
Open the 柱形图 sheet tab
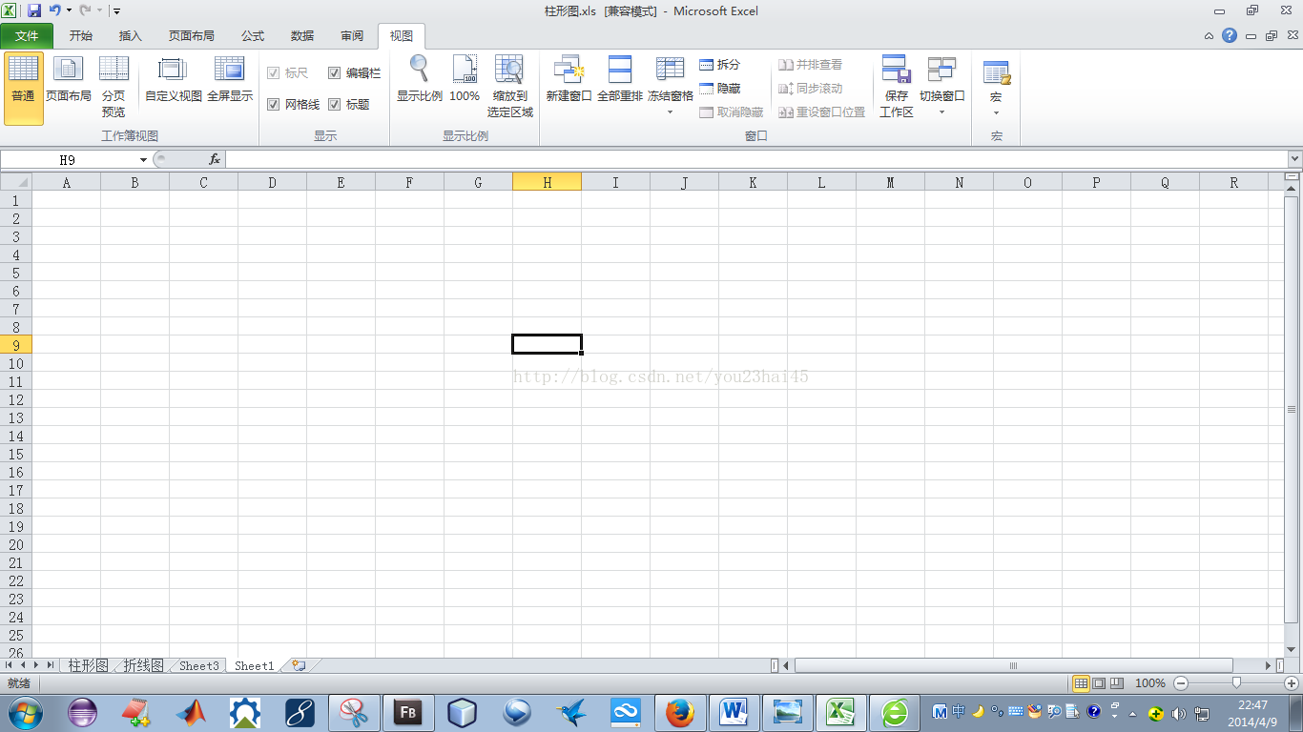(88, 665)
